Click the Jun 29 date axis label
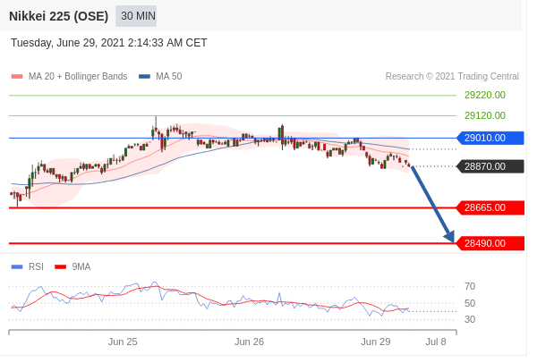The image size is (537, 363). tap(376, 342)
